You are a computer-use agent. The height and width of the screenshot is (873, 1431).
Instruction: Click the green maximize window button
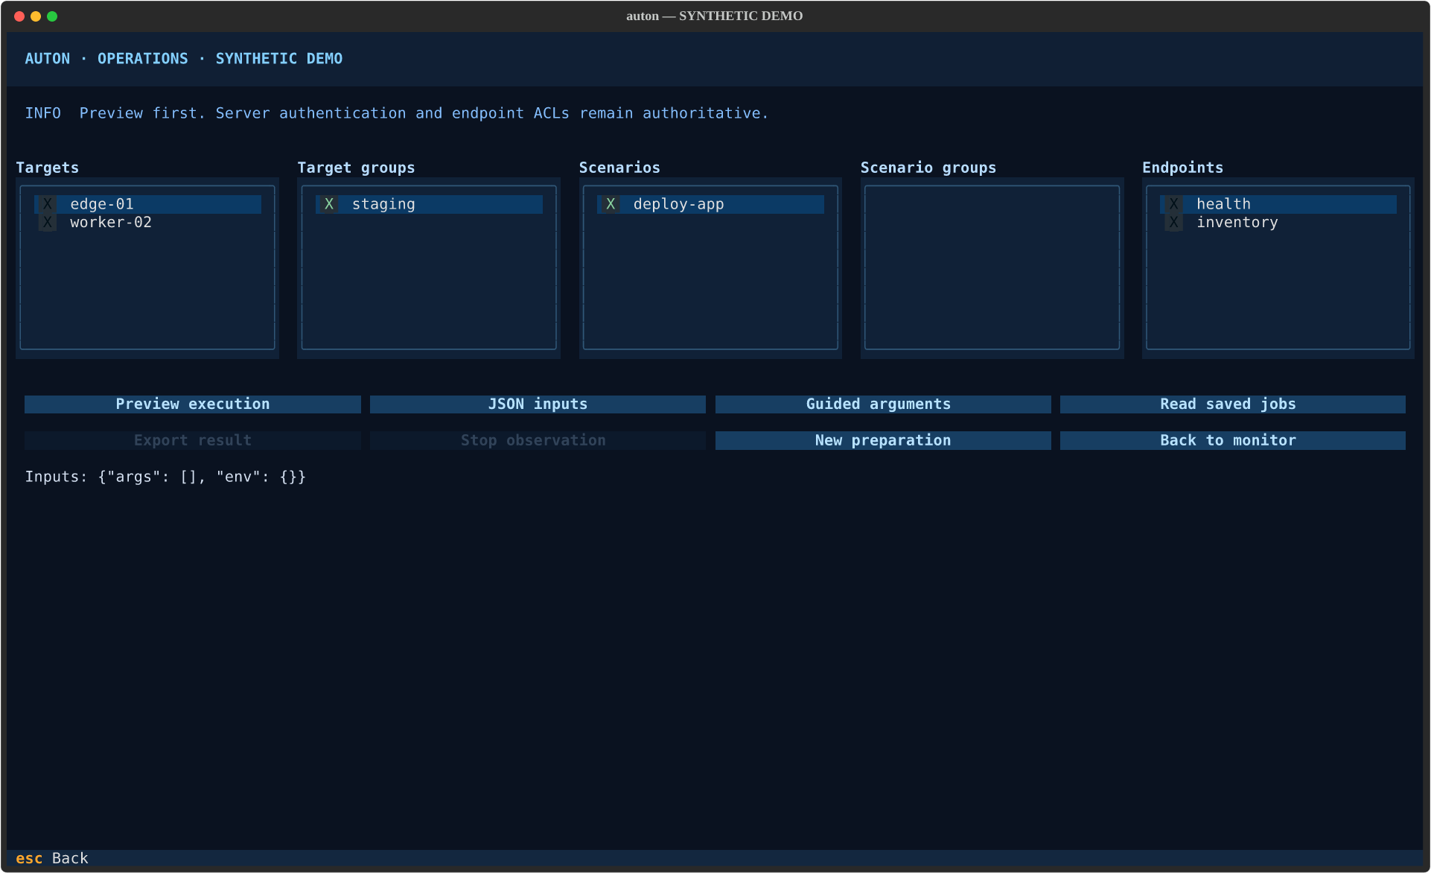pos(52,16)
